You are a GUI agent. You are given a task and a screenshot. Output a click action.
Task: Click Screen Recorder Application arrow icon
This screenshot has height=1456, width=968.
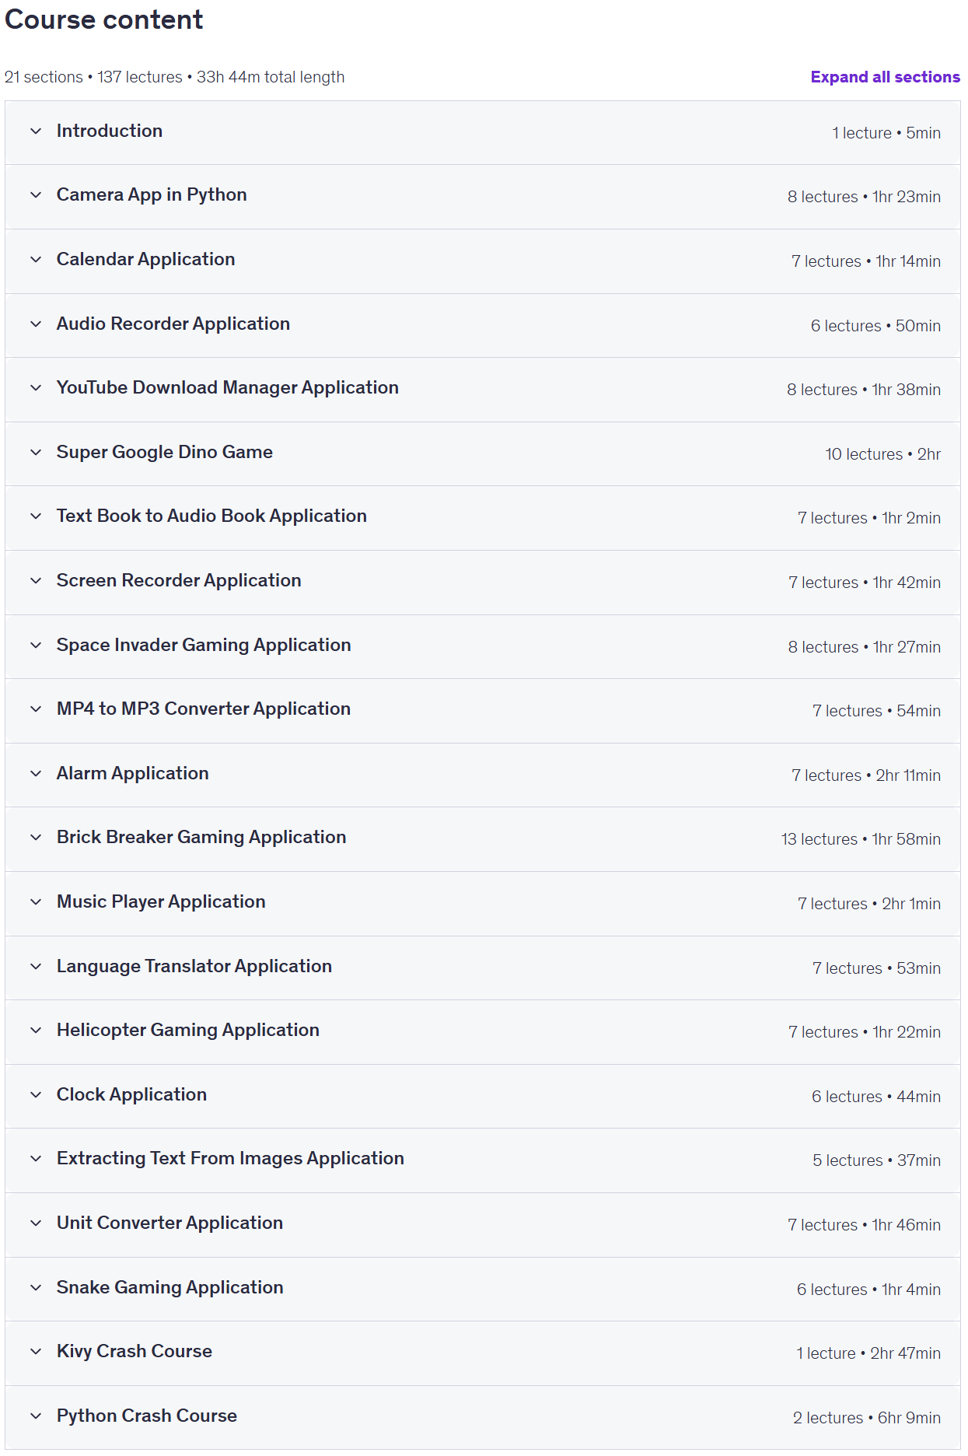(36, 581)
